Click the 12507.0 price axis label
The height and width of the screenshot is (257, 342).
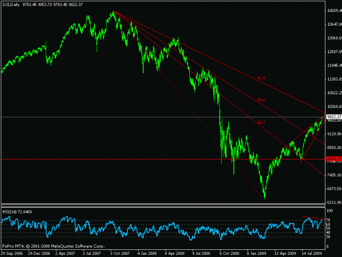pyautogui.click(x=334, y=52)
